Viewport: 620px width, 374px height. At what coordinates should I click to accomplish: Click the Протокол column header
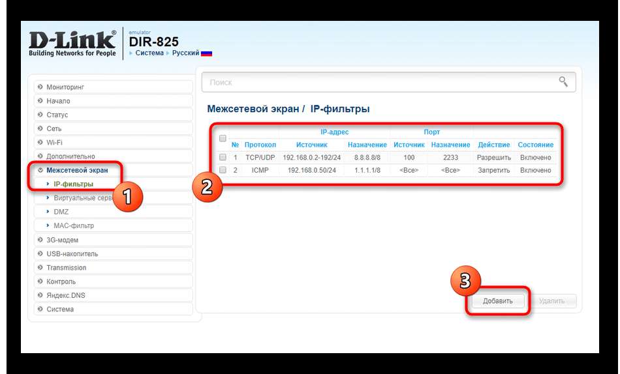260,145
